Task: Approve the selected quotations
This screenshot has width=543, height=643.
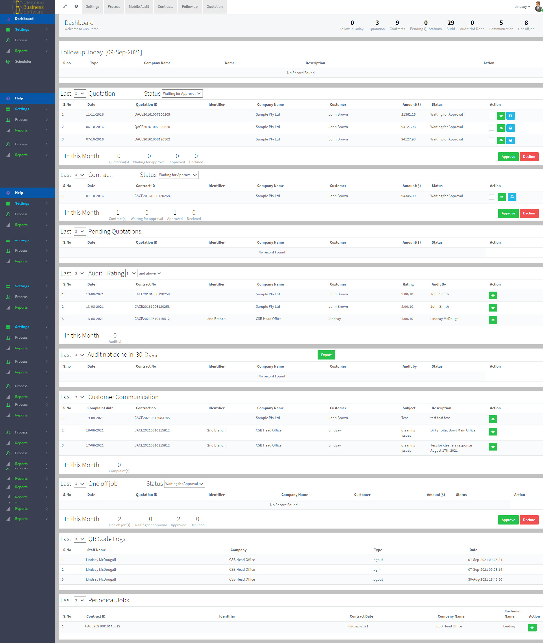Action: tap(508, 157)
